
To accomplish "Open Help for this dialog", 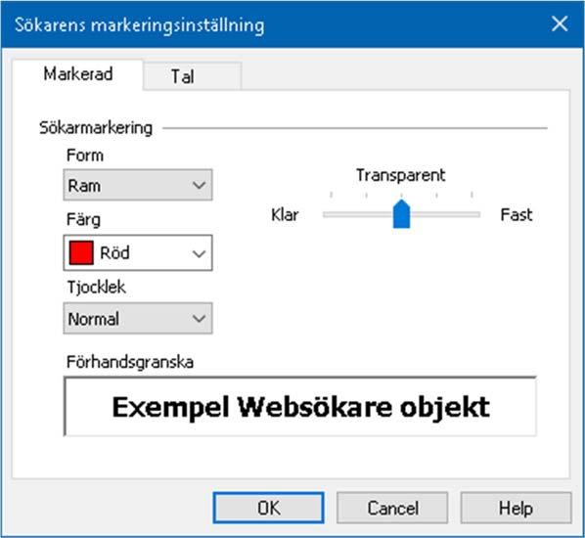I will point(516,508).
